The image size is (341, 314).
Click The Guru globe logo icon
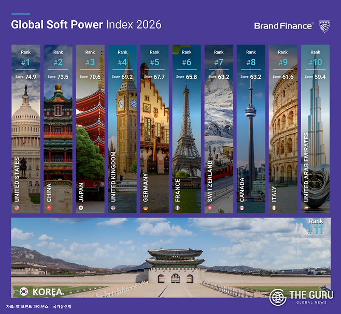click(x=277, y=297)
